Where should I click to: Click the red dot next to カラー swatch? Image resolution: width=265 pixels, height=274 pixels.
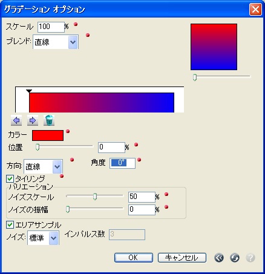point(68,131)
